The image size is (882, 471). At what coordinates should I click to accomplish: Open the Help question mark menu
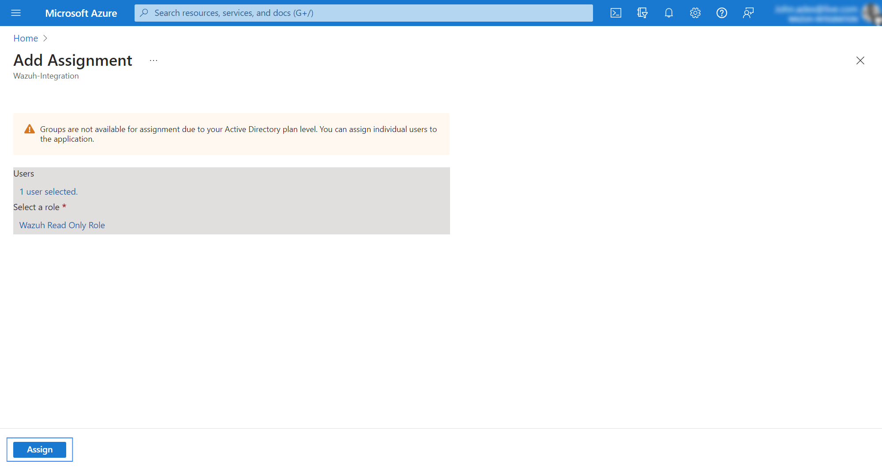click(x=721, y=13)
